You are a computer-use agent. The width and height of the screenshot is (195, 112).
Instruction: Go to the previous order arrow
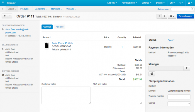pyautogui.click(x=159, y=16)
